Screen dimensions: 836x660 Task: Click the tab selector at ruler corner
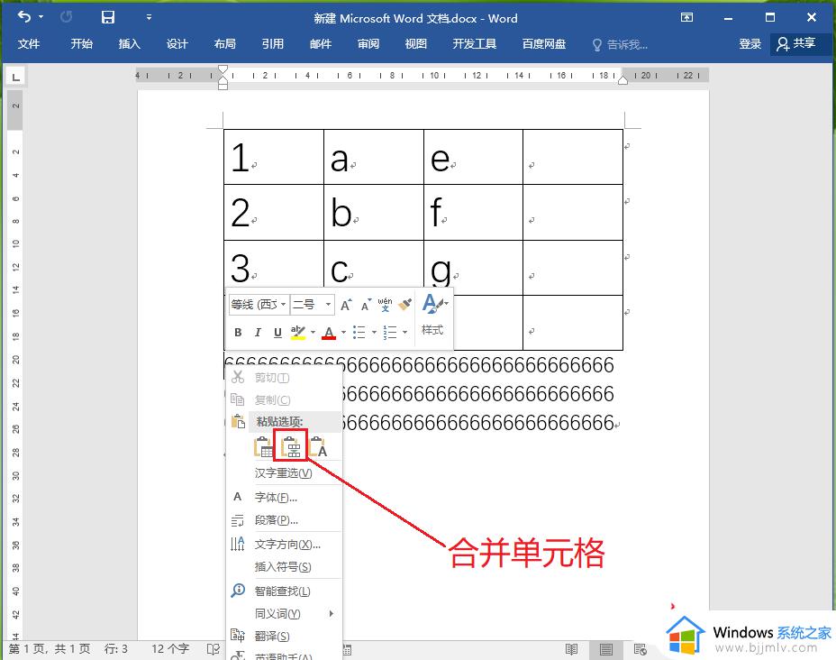(16, 77)
